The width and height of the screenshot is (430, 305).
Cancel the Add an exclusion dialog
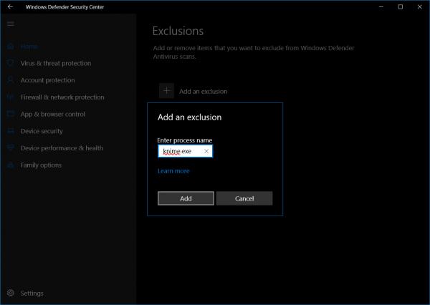point(244,198)
